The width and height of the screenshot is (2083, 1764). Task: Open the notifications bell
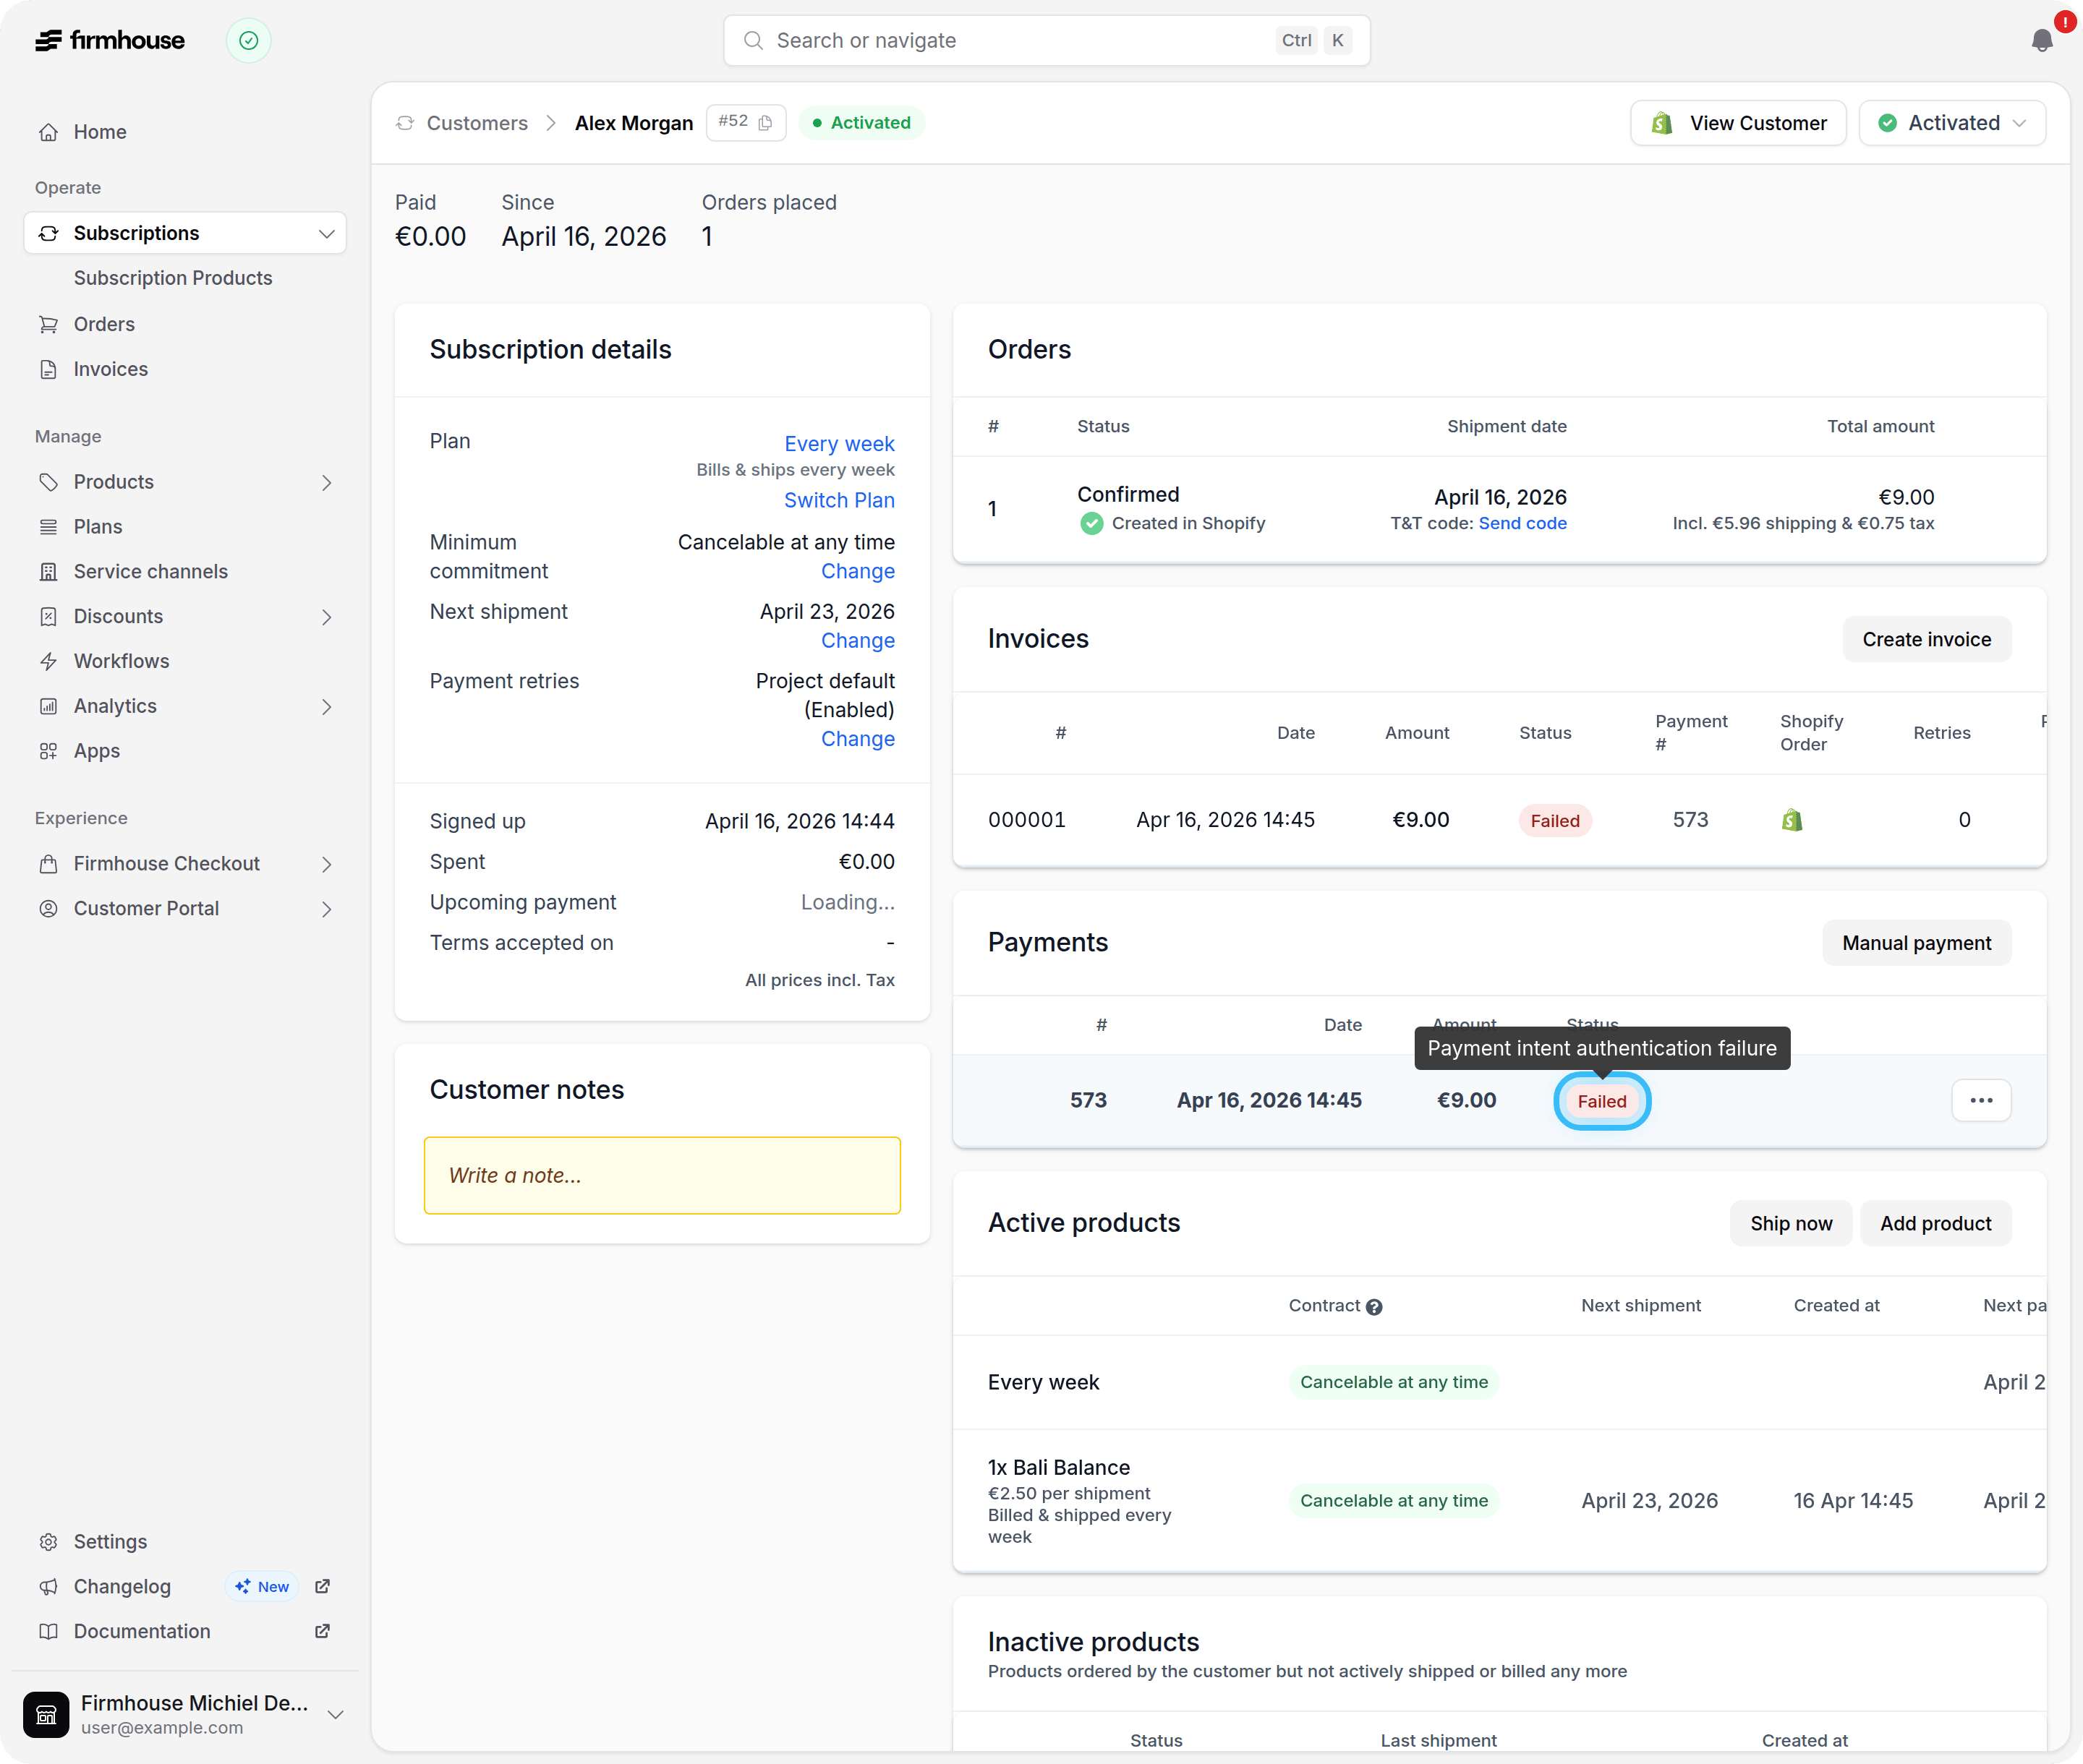pyautogui.click(x=2042, y=40)
